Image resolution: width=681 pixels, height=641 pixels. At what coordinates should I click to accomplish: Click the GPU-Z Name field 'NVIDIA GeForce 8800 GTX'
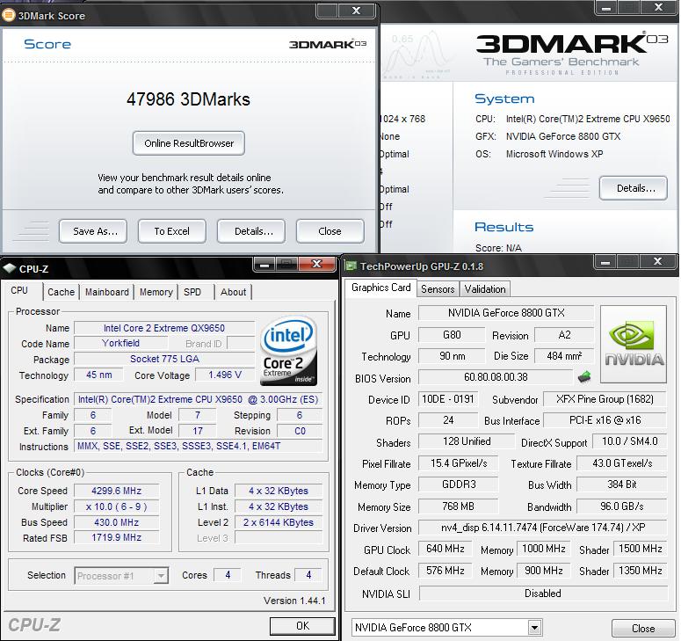(x=506, y=312)
